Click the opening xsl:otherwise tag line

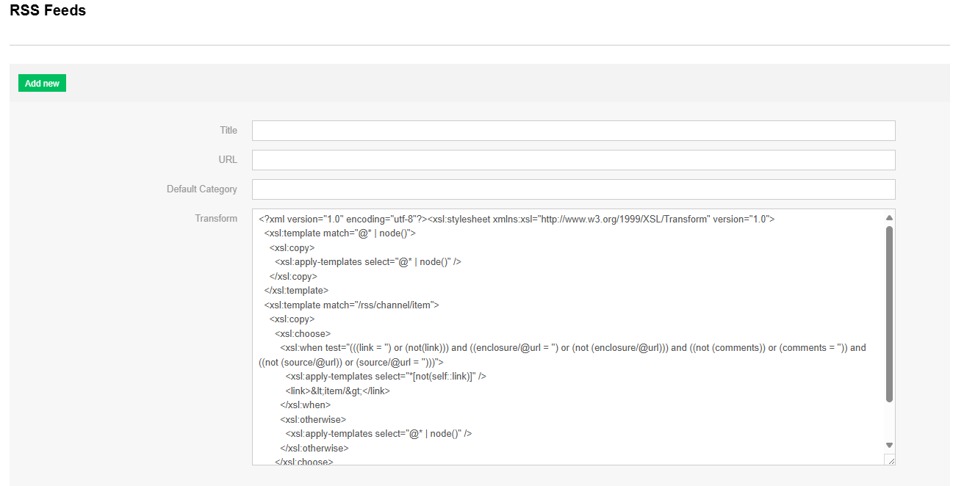pos(312,419)
